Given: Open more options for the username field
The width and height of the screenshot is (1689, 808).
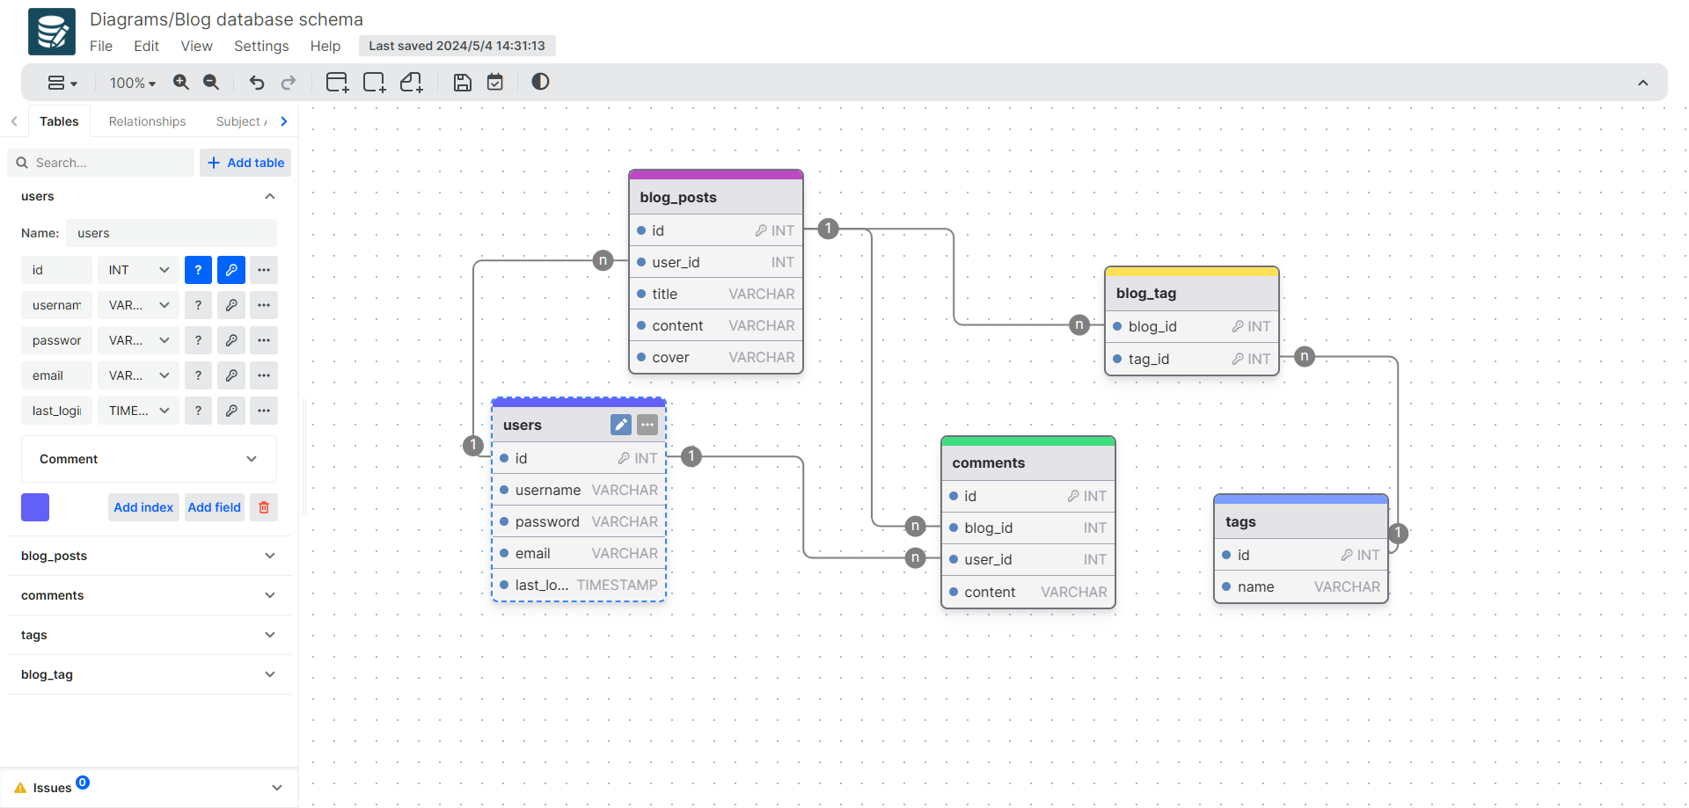Looking at the screenshot, I should click(x=264, y=305).
